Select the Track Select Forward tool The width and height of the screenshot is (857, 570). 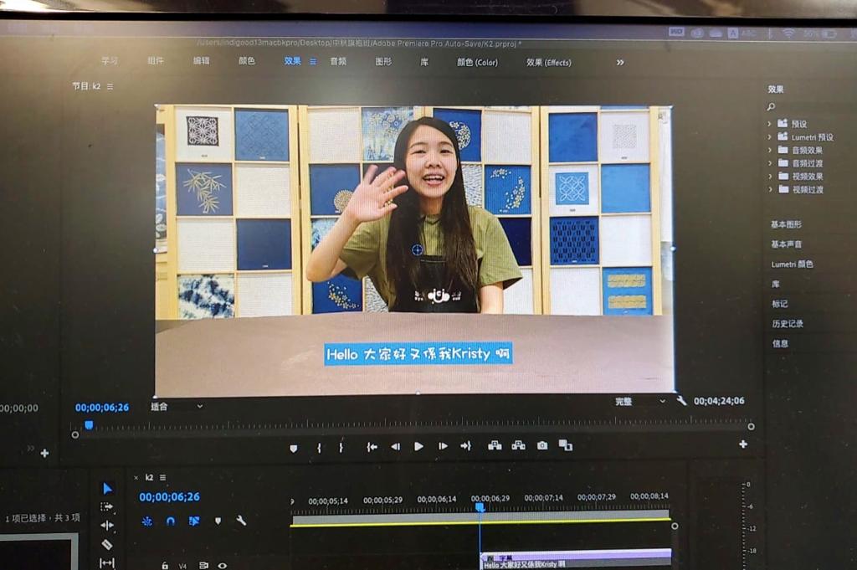tap(107, 506)
